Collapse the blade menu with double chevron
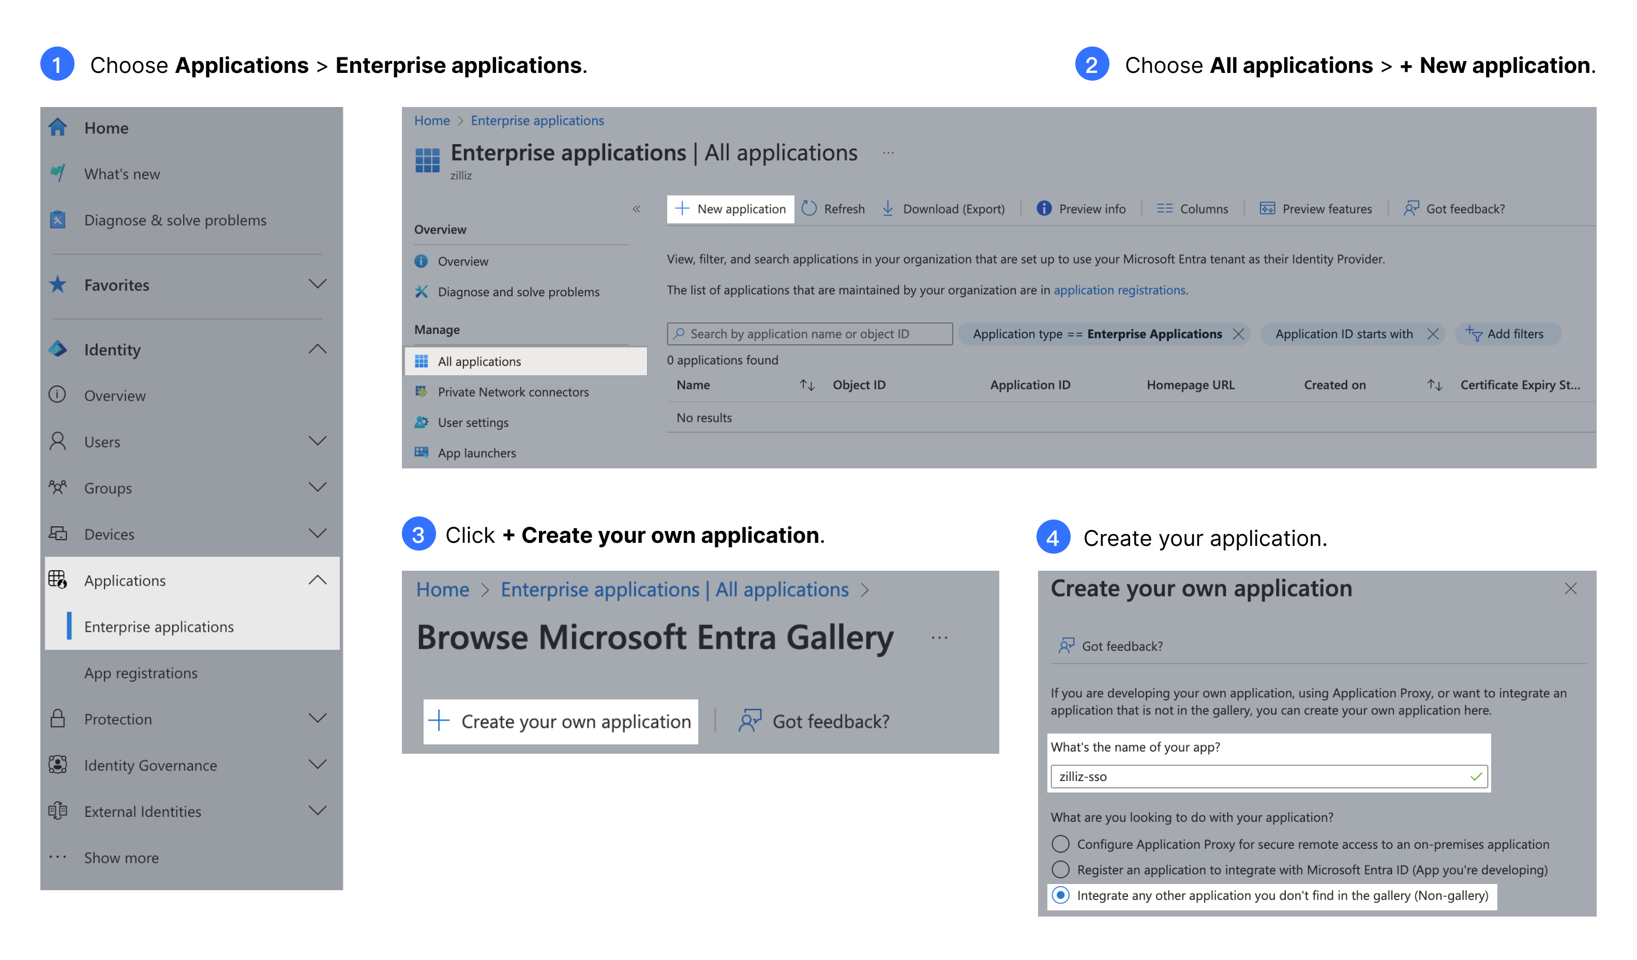1637x960 pixels. 637,209
